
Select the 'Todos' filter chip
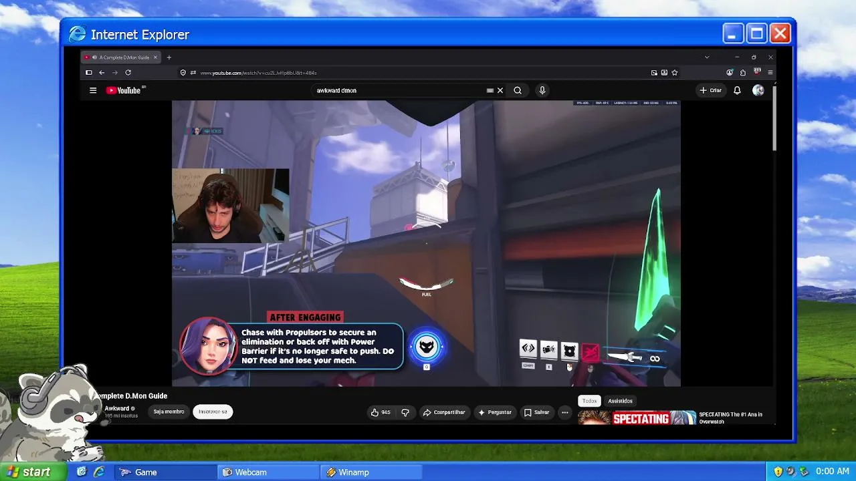tap(589, 401)
